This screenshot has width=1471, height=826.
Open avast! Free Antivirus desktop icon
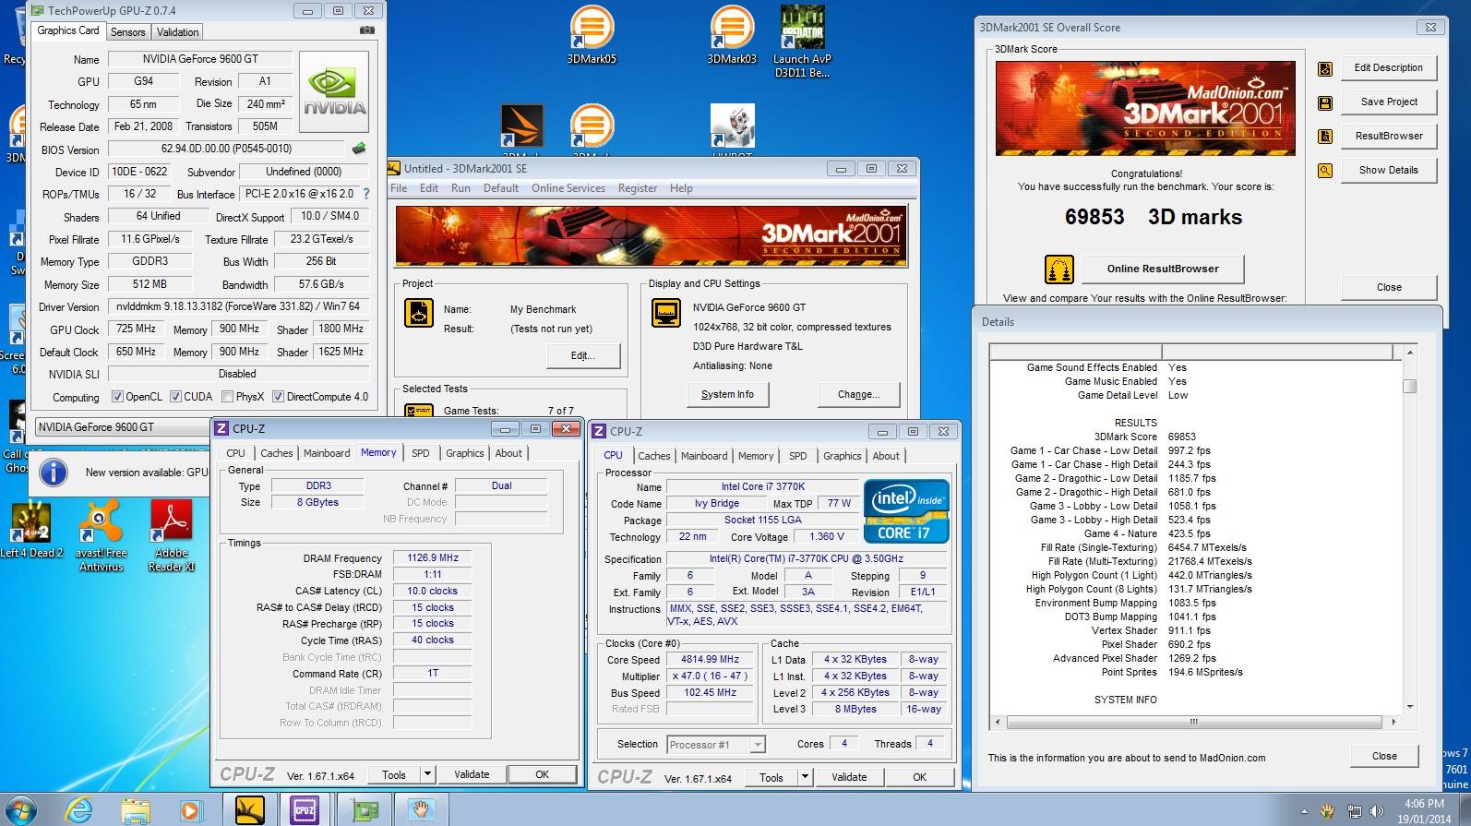point(101,535)
